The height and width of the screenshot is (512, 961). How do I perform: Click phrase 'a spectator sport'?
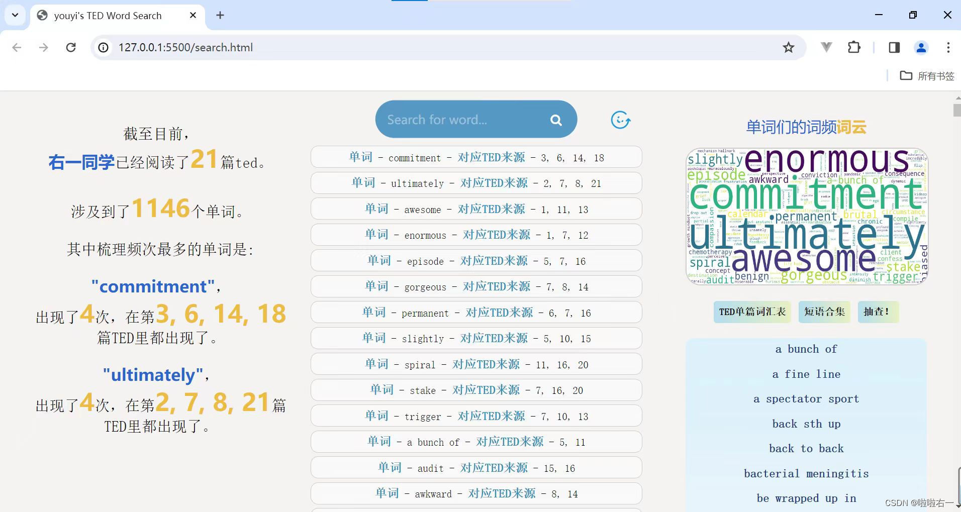tap(806, 399)
